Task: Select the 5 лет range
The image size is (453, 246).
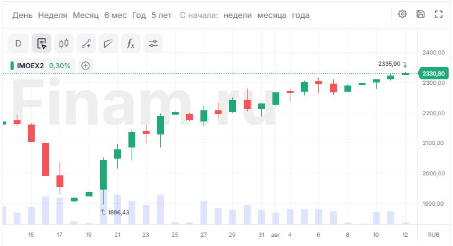Action: point(161,15)
